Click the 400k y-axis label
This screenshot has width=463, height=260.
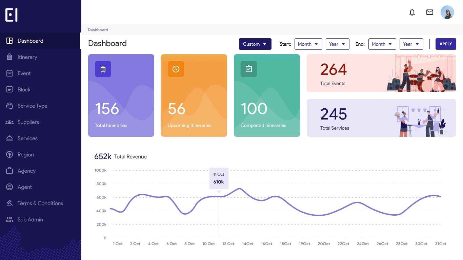point(101,211)
